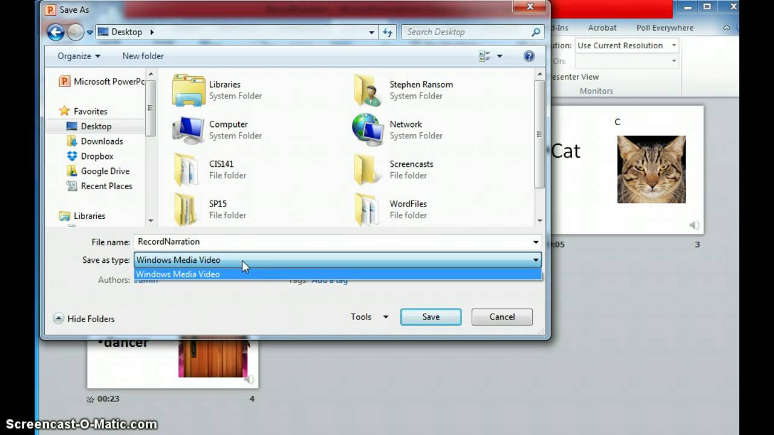Open the Tools dropdown
This screenshot has width=774, height=435.
point(369,317)
